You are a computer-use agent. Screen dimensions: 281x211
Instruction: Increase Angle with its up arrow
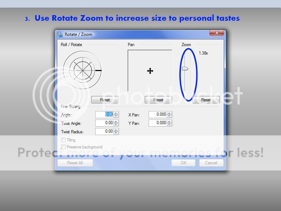coord(116,113)
